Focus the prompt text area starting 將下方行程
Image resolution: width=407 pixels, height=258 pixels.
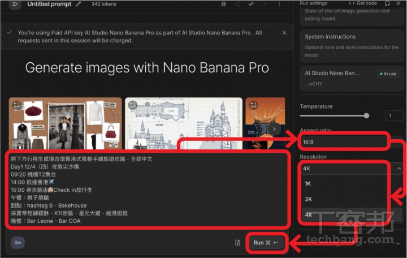tap(147, 190)
